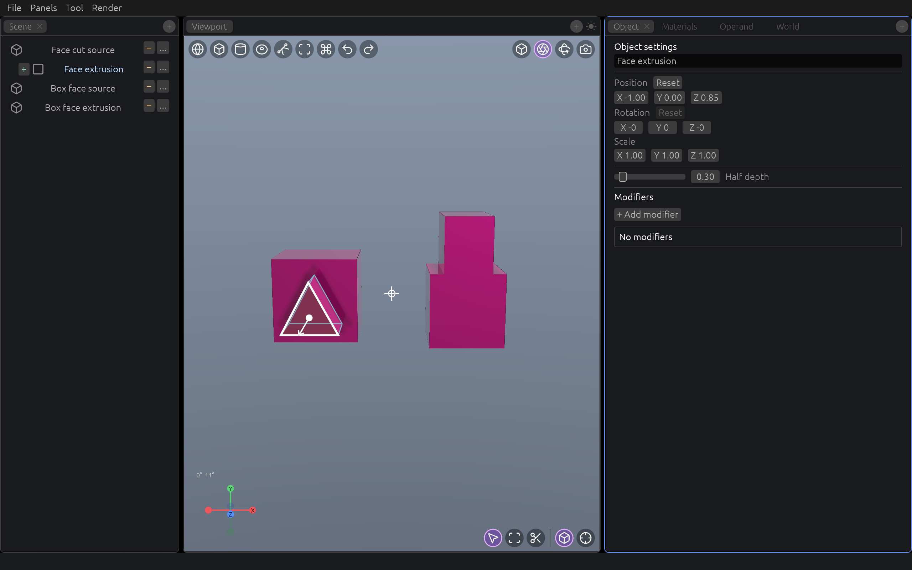Open options menu for Face extrusion row
This screenshot has width=912, height=570.
tap(163, 67)
